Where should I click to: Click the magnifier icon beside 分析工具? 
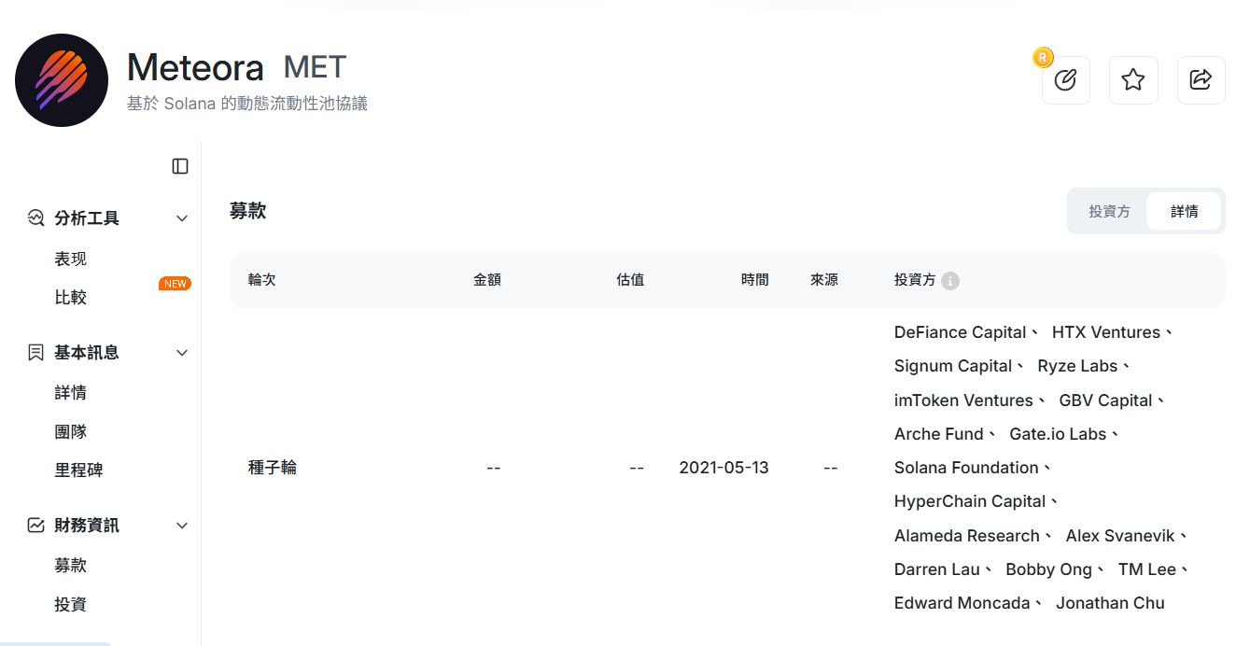[x=35, y=218]
